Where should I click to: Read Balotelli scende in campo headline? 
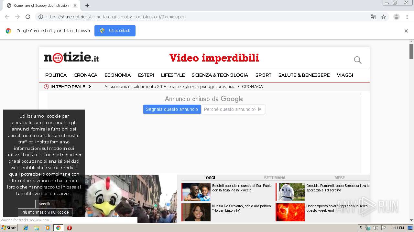point(242,188)
